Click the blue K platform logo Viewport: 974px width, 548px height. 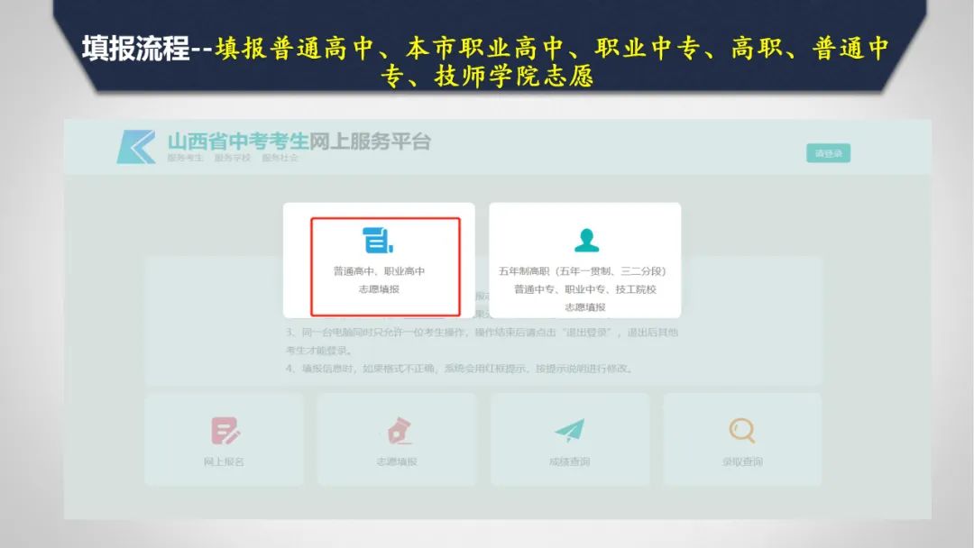(136, 147)
